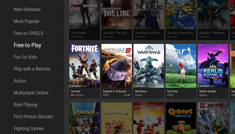This screenshot has width=235, height=134.
Task: Choose the BioShock Remastered cover
Action: pos(213,13)
